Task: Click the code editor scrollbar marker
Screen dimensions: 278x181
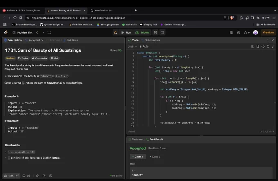Action: coord(275,103)
